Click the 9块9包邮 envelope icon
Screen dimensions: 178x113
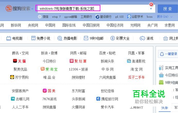(86, 38)
